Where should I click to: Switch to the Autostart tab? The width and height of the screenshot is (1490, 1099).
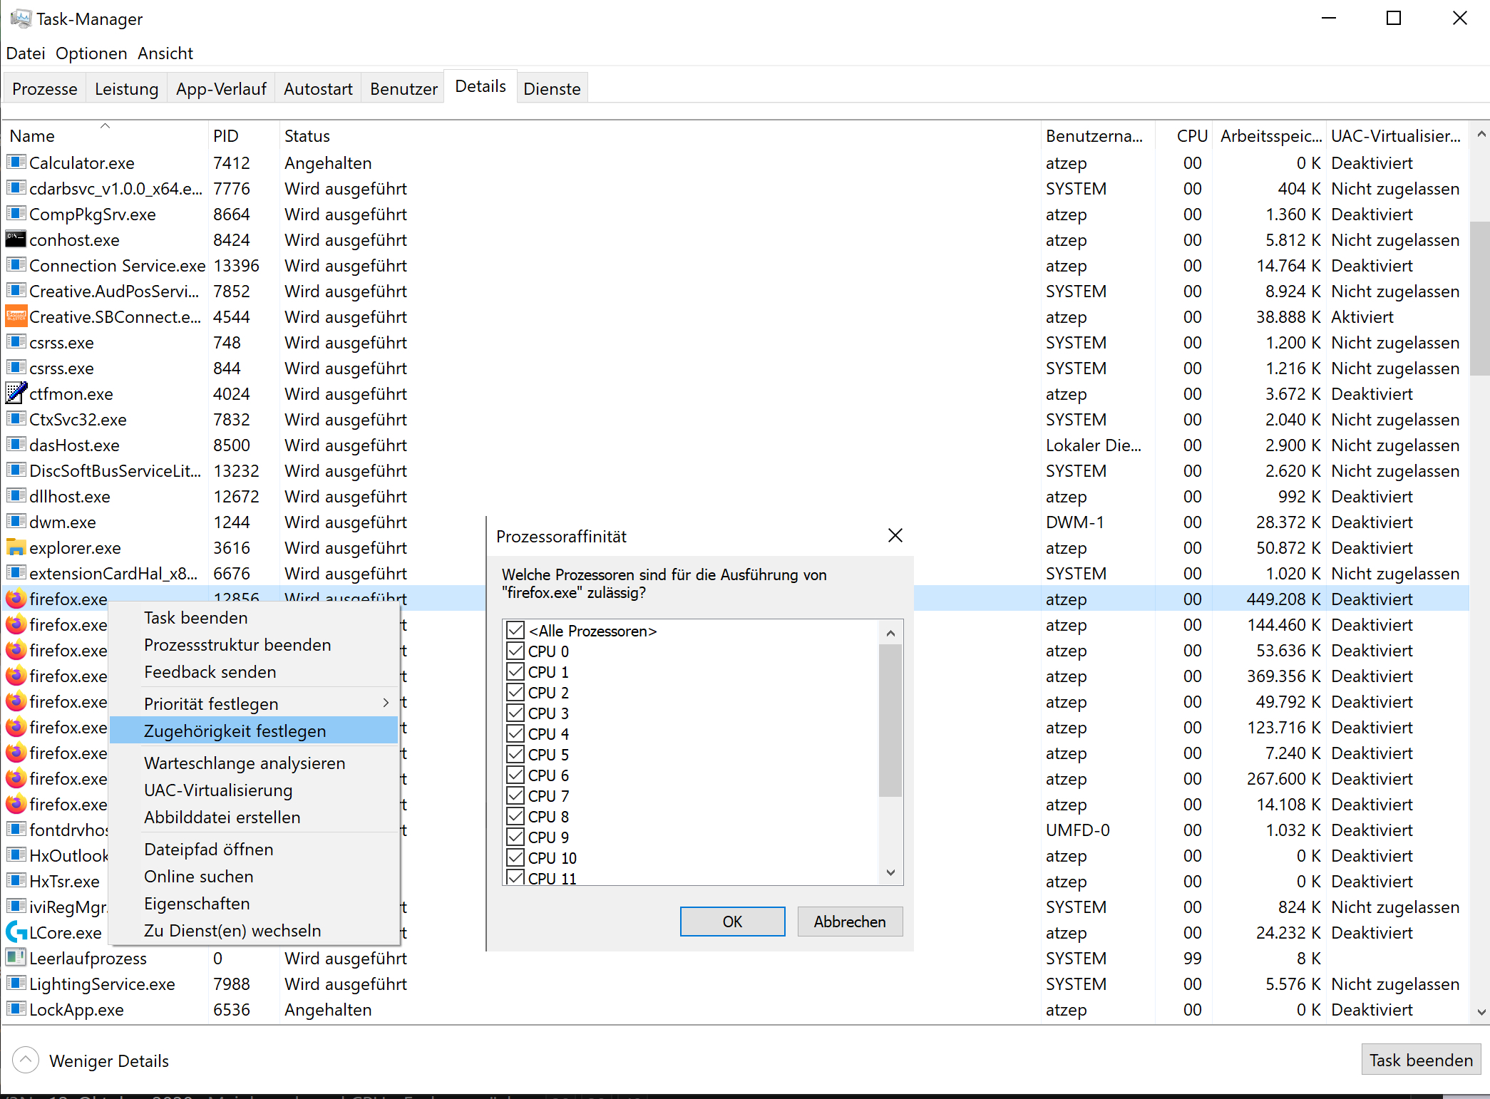point(318,88)
